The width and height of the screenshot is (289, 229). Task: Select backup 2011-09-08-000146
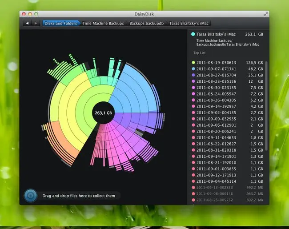228,194
